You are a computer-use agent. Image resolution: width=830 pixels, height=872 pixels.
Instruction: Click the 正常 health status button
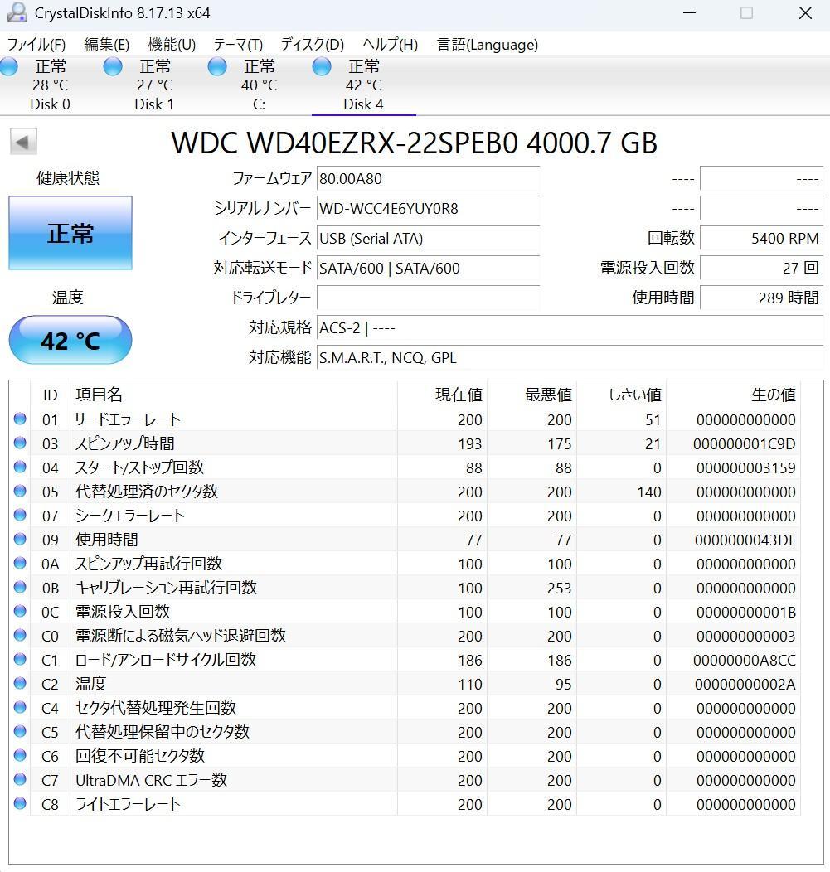pyautogui.click(x=70, y=233)
